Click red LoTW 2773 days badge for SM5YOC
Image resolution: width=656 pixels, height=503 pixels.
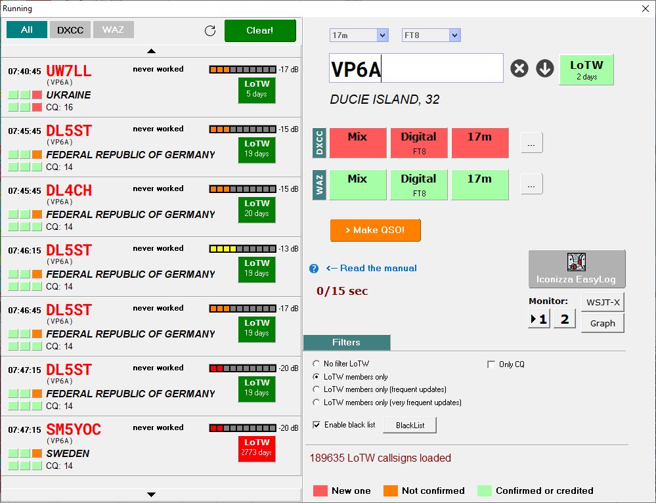[257, 448]
